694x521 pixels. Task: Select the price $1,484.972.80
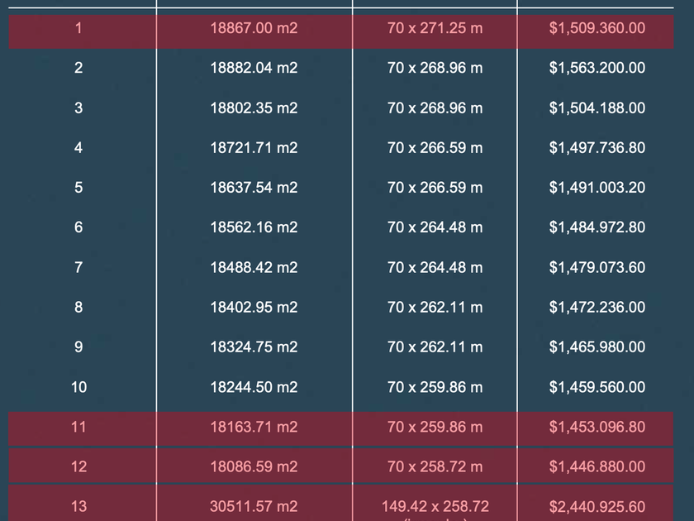597,227
